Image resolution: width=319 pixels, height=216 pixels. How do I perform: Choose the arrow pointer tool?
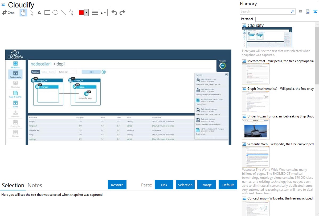point(31,13)
